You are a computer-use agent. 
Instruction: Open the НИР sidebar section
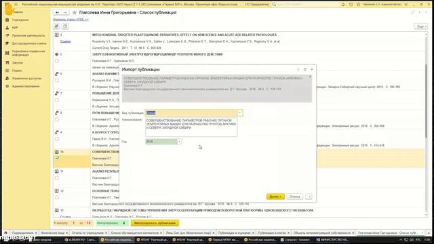tap(15, 28)
